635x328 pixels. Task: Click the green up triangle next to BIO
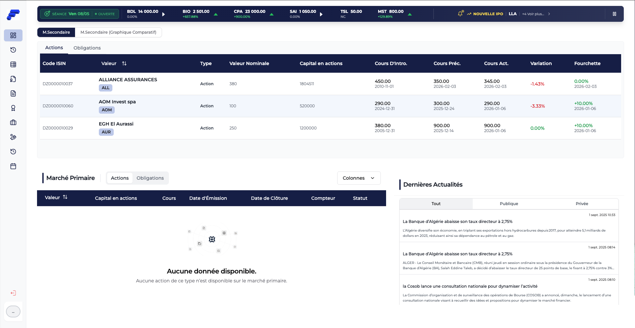coord(216,14)
